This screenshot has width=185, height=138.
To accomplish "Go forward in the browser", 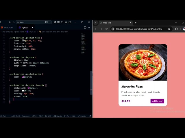I will (101, 29).
